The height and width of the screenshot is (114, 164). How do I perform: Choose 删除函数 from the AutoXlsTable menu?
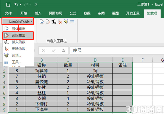click(18, 49)
